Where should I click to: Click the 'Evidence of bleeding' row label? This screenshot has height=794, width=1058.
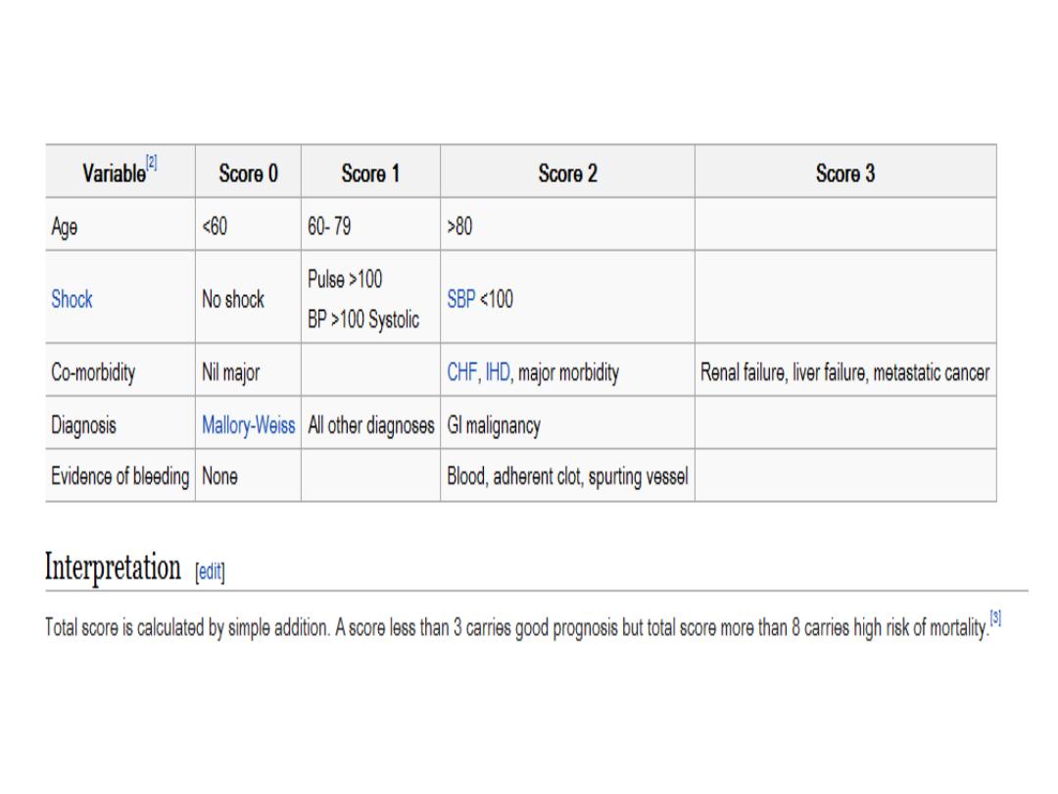click(120, 477)
